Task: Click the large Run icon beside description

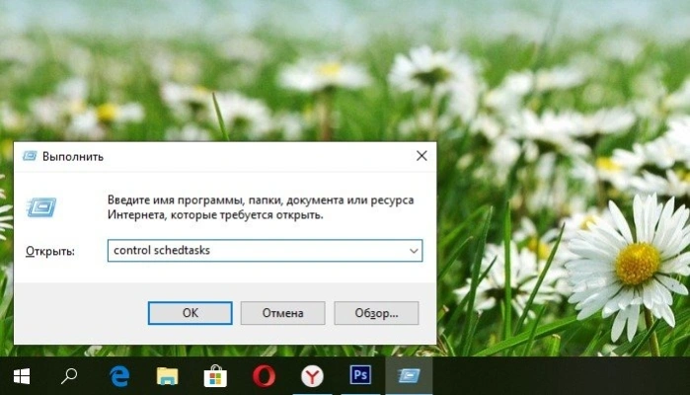Action: pos(41,207)
